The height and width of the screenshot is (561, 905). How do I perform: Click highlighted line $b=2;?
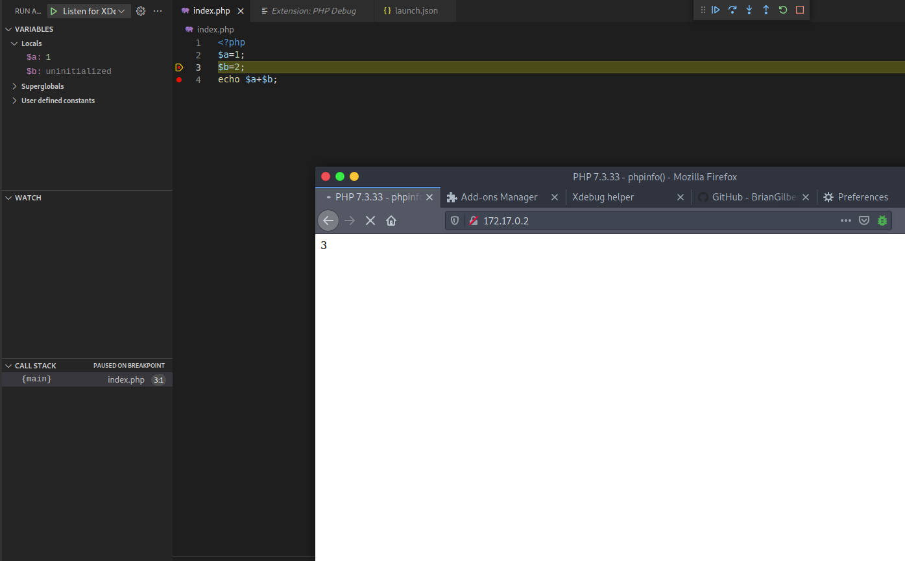pyautogui.click(x=232, y=67)
